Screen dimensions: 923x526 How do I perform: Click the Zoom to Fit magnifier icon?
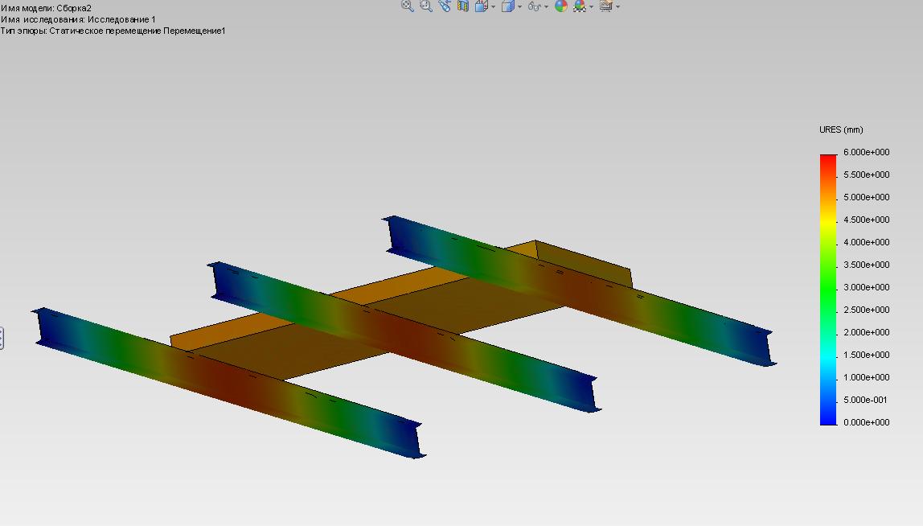click(x=408, y=6)
